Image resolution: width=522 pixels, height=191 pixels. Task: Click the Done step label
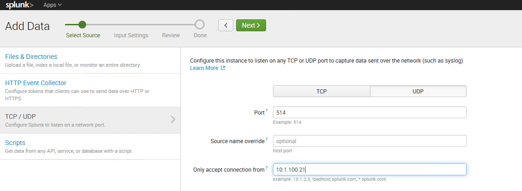tap(200, 35)
